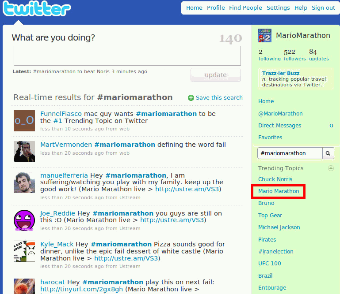
Task: Open Find People page
Action: 245,8
